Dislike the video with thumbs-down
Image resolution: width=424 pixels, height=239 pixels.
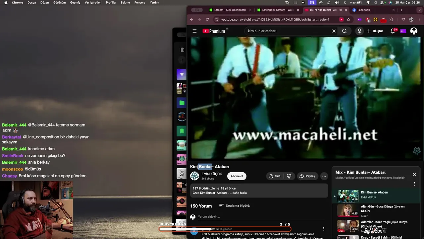(x=289, y=176)
